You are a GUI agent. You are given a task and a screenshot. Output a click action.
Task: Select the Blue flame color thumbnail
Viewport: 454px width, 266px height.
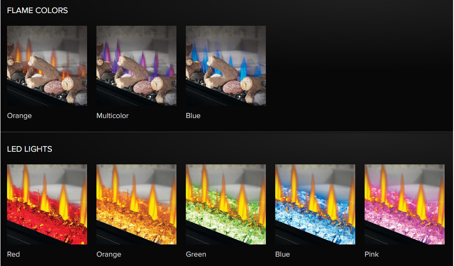(226, 66)
